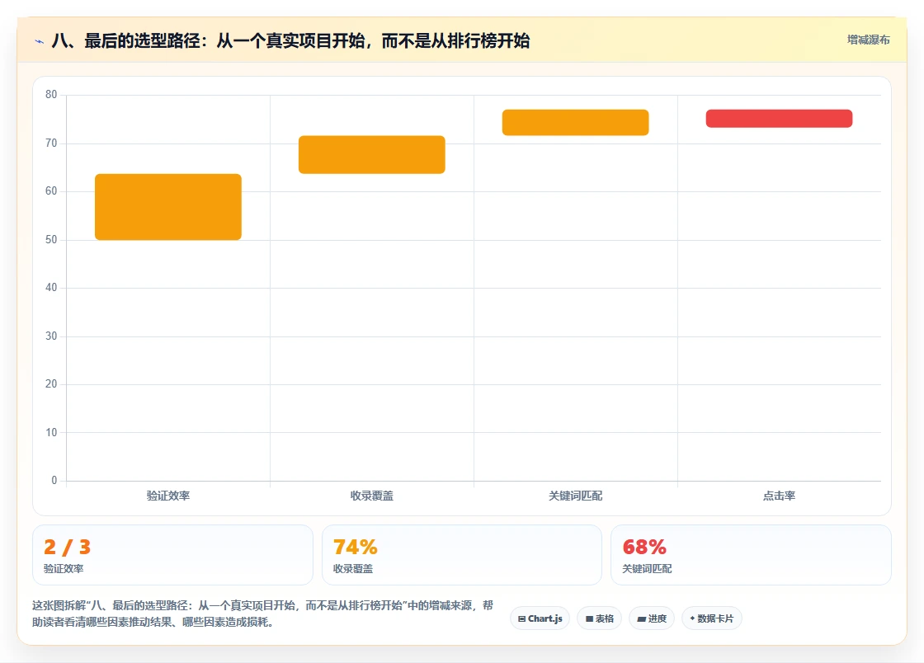Click the 增减瀑布 tag in header
This screenshot has width=924, height=663.
click(x=868, y=40)
